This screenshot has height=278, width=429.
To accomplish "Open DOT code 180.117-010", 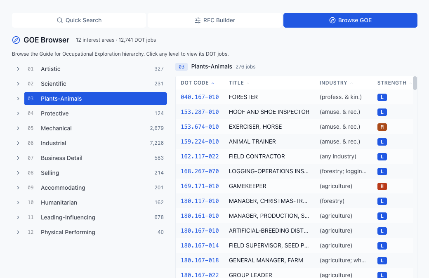I will 200,201.
